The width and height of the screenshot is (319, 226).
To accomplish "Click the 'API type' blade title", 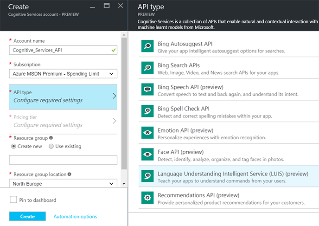I will (x=151, y=6).
